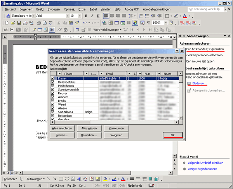This screenshot has height=189, width=233.
Task: Click the Save document icon
Action: [19, 23]
